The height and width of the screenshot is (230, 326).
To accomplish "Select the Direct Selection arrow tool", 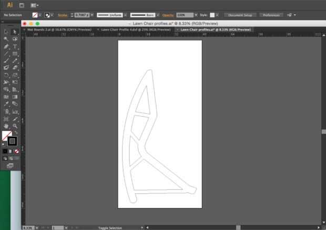I will coord(15,31).
